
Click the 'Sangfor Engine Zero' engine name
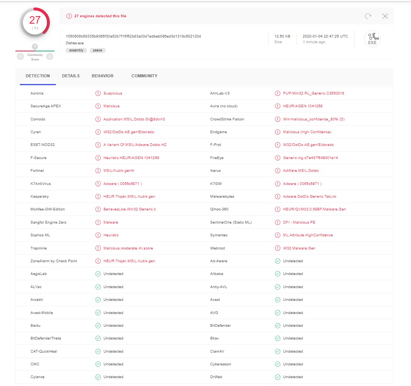click(x=48, y=222)
